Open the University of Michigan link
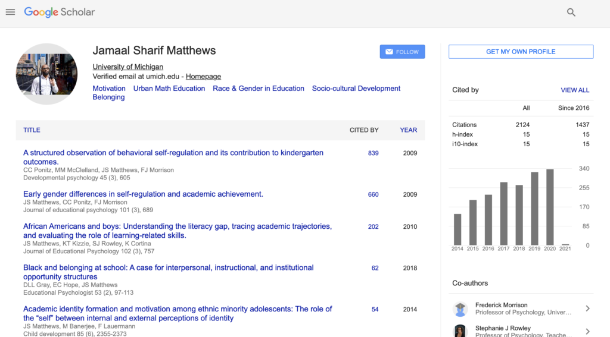 point(127,67)
